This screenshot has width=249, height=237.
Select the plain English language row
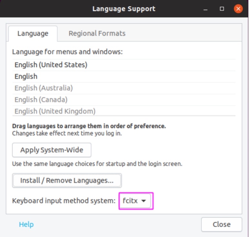coord(124,76)
